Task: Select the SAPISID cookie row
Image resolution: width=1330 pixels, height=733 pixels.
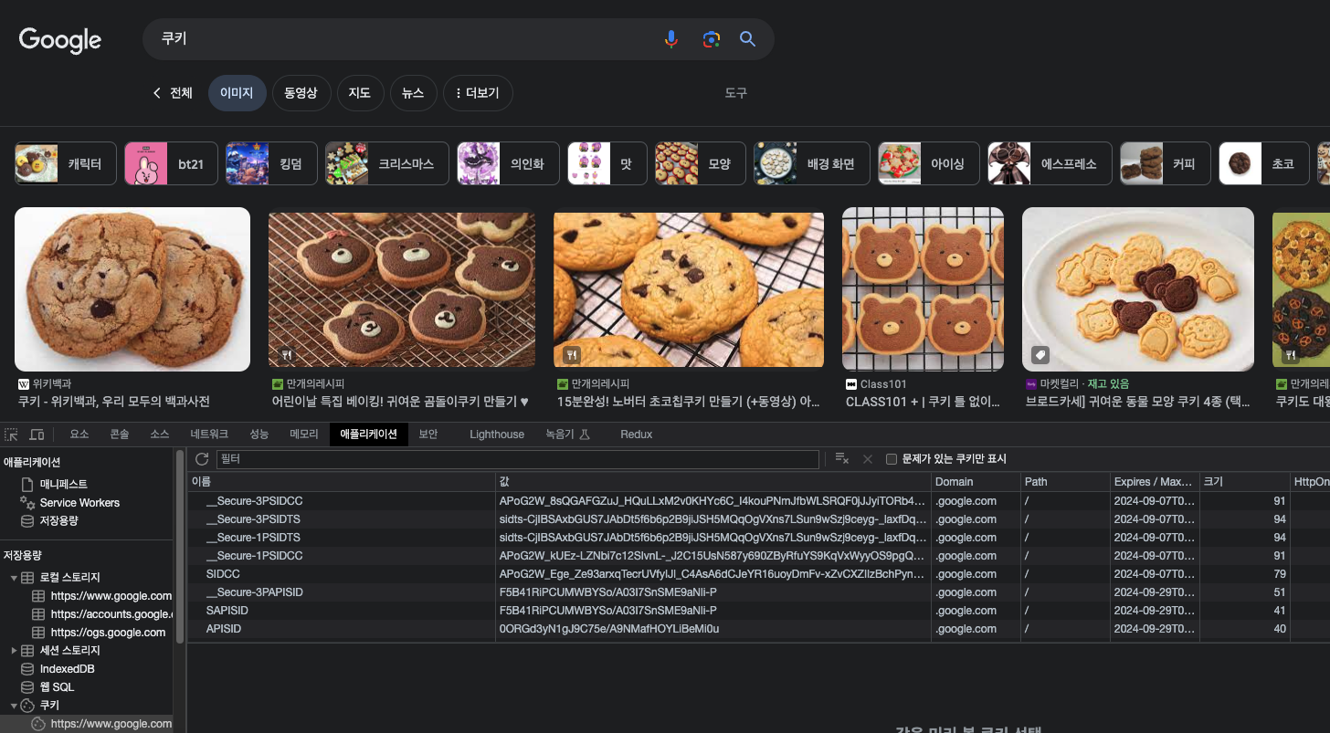Action: [x=758, y=611]
